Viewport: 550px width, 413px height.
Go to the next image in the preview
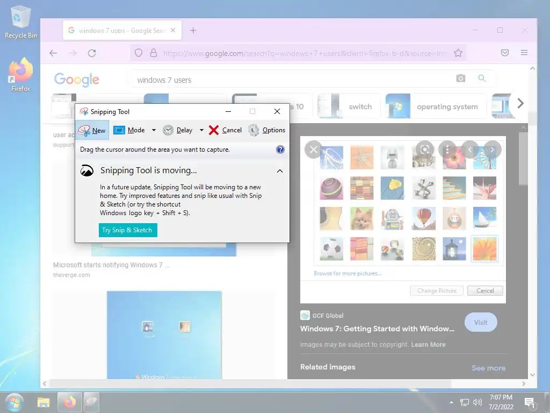[493, 149]
